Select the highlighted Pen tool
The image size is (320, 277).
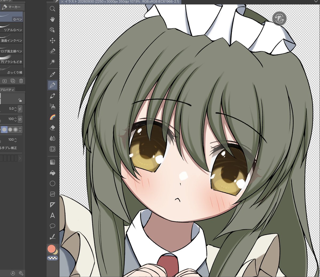[x=53, y=85]
